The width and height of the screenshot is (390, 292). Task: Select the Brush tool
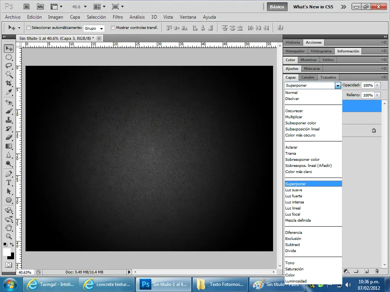[8, 110]
